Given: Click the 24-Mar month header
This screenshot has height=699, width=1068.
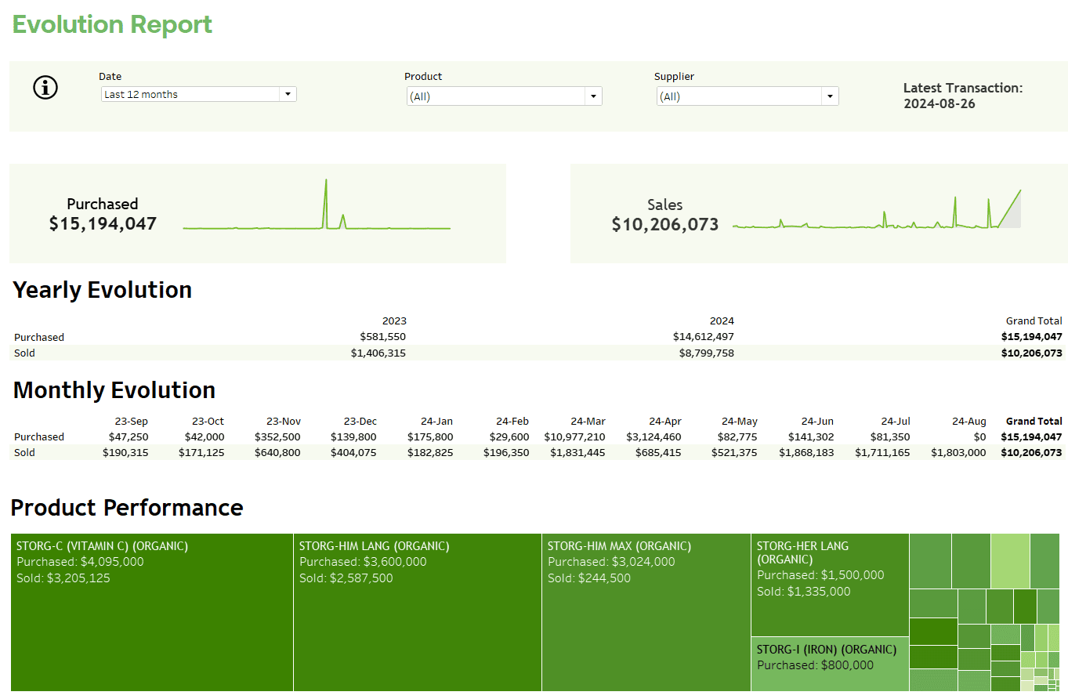Looking at the screenshot, I should pos(588,421).
